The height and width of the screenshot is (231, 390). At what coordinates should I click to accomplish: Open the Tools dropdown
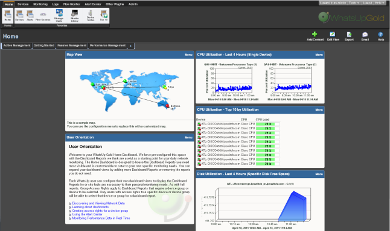[x=354, y=3]
